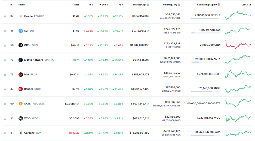255x141 pixels.
Task: Click Sui circulating supply progress bar
Action: click(206, 33)
